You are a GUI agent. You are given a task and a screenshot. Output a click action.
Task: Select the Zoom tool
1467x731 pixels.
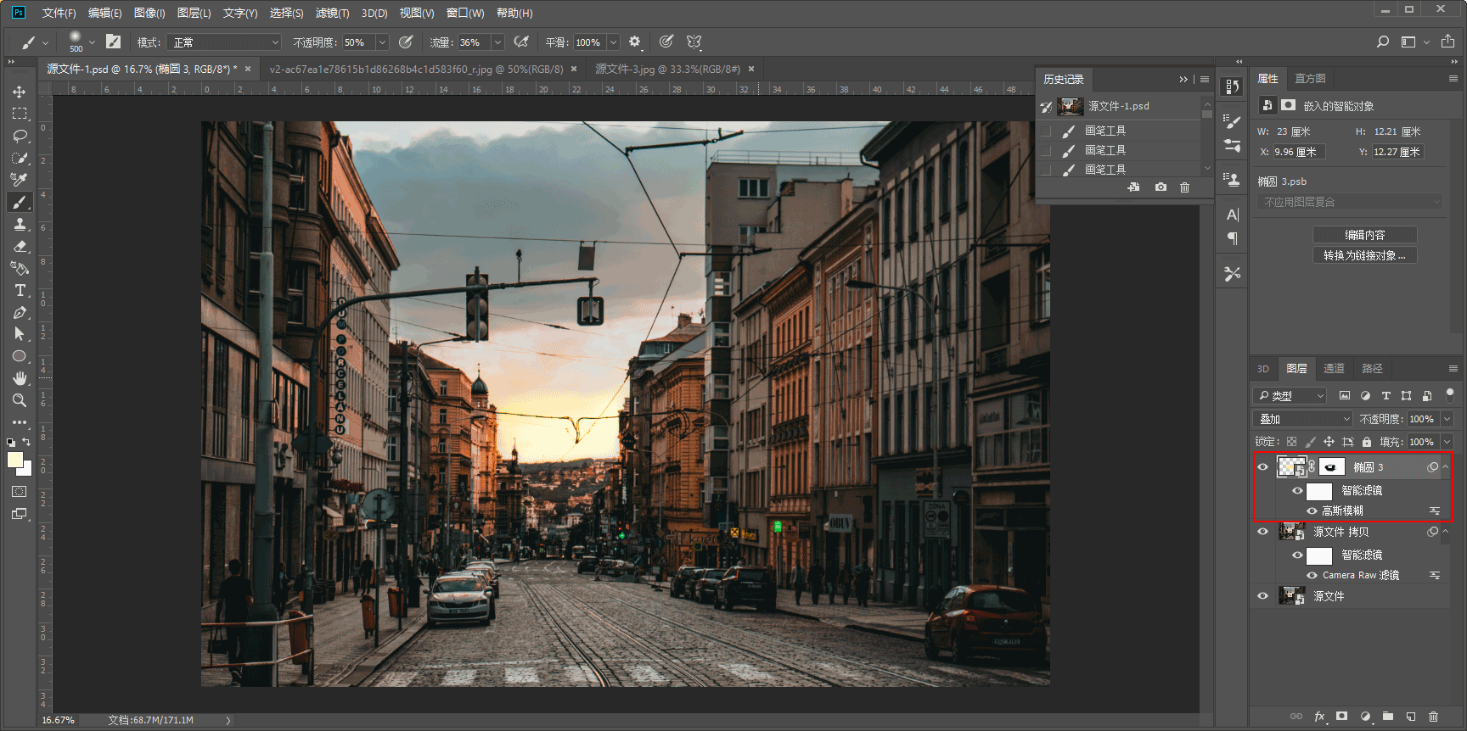click(20, 400)
